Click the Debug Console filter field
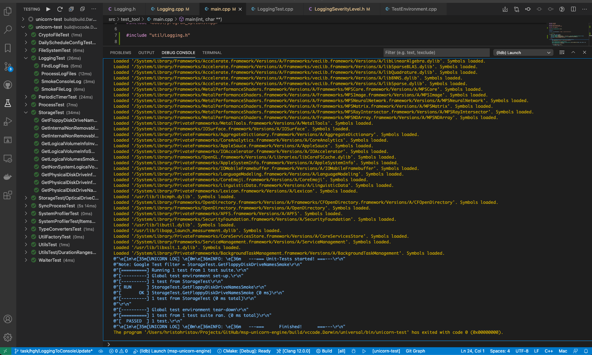This screenshot has height=355, width=592. [x=436, y=52]
